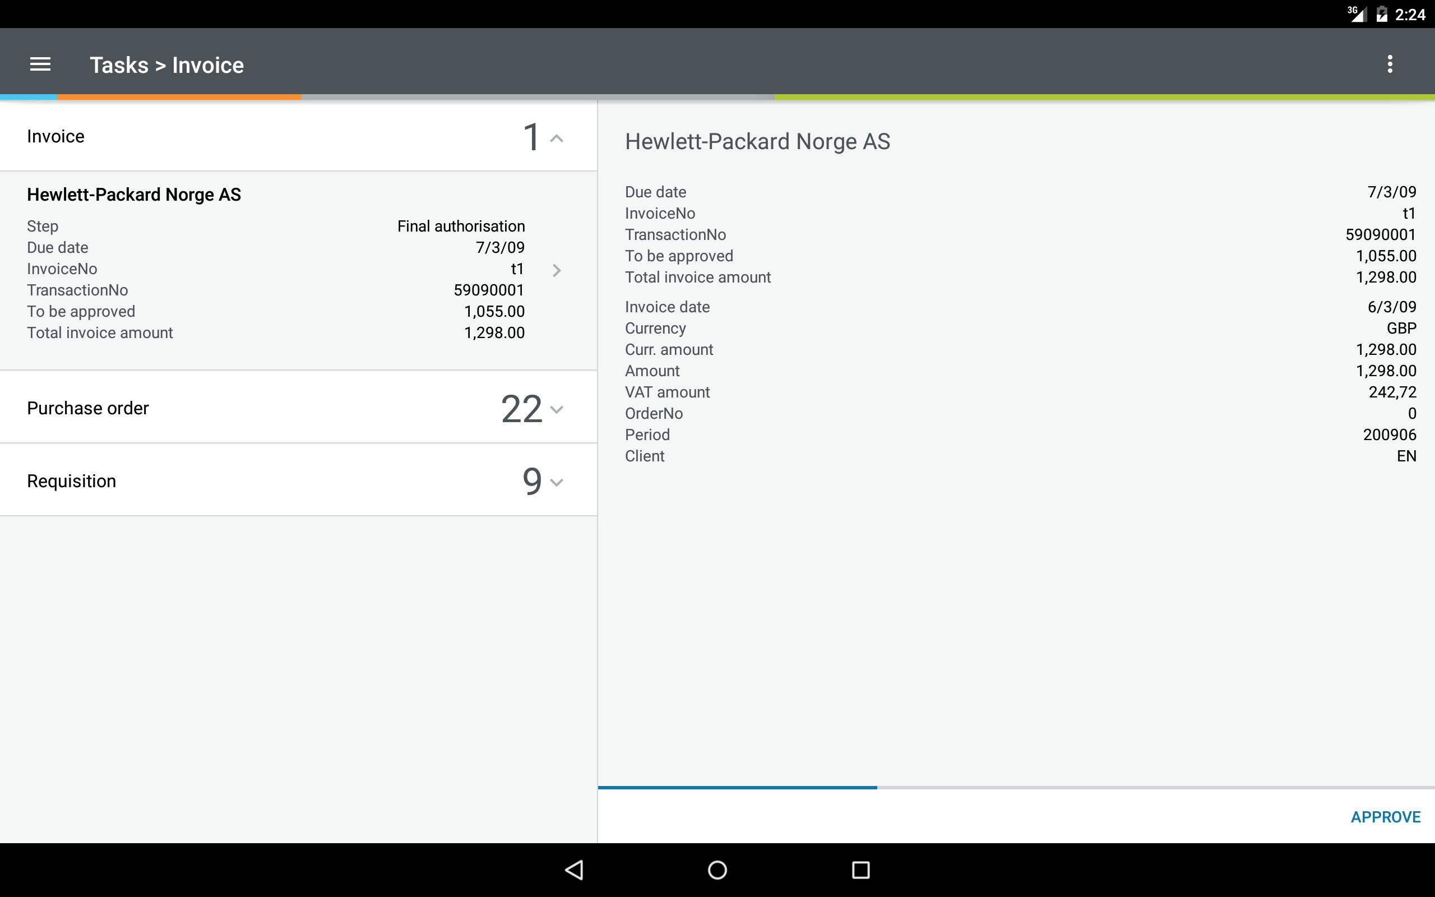Click the three-dot overflow menu icon
The height and width of the screenshot is (897, 1435).
coord(1392,64)
